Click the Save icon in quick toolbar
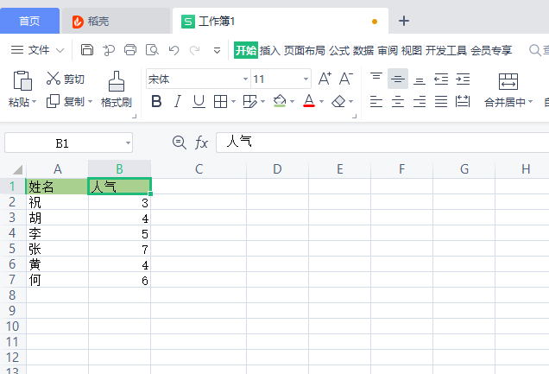Viewport: 549px width, 374px height. [87, 50]
